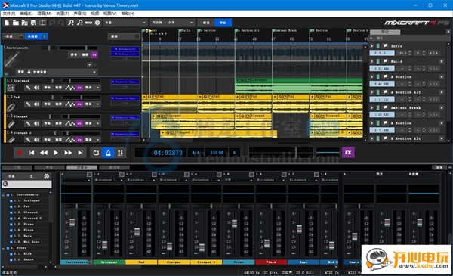This screenshot has width=453, height=276.
Task: Open the first toolbar combo box
Action: (125, 23)
